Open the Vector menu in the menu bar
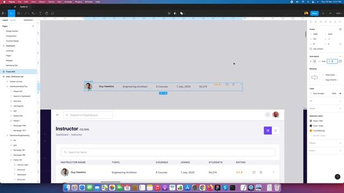The height and width of the screenshot is (193, 344). pyautogui.click(x=51, y=2)
